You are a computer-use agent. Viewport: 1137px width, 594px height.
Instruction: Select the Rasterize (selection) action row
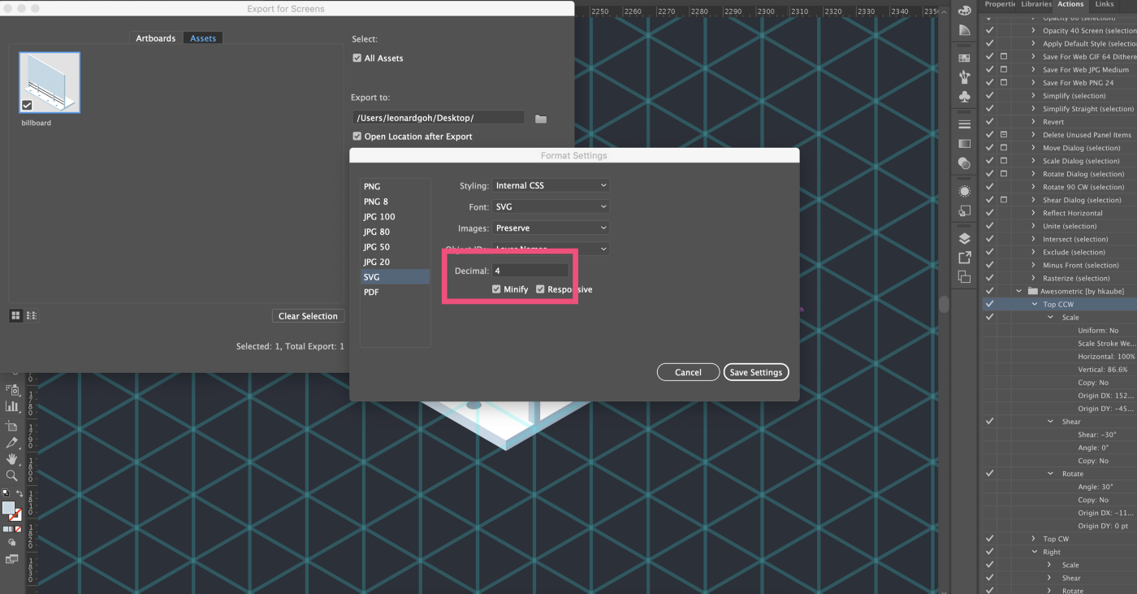tap(1060, 278)
